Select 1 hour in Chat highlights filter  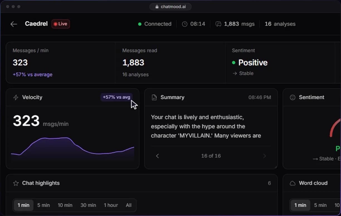coord(111,205)
